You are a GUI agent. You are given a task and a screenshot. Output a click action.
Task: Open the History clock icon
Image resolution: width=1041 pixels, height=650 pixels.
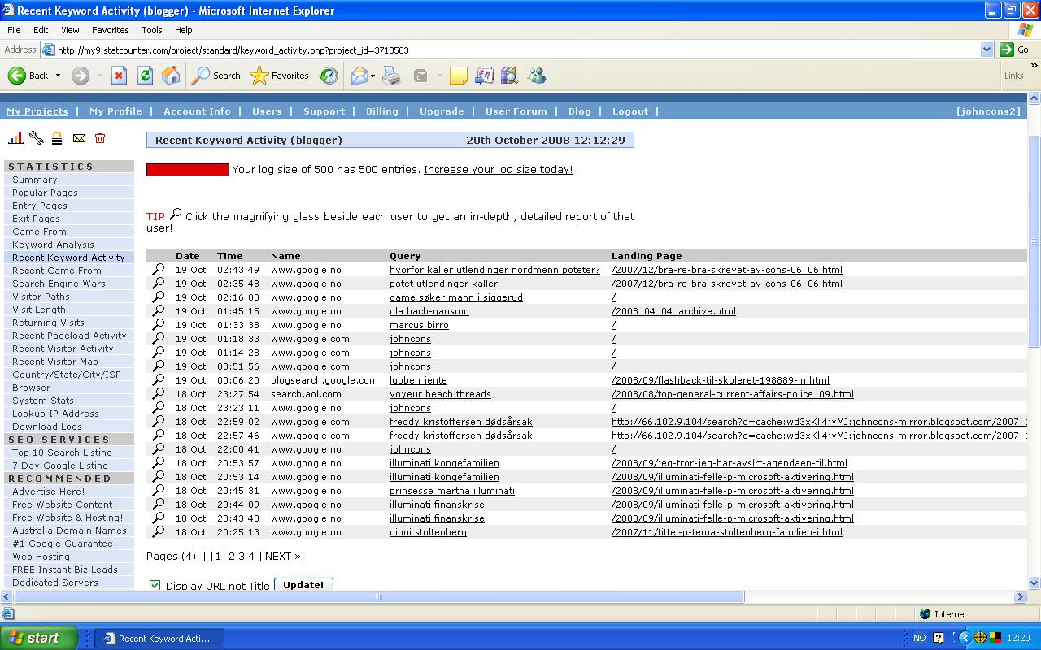point(329,76)
